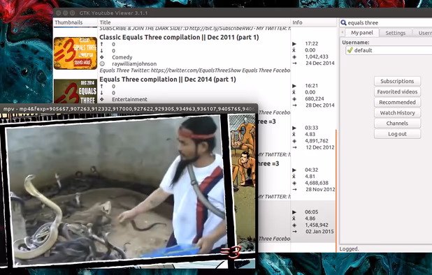Click the Entertainment category text
432x275 pixels.
click(x=129, y=99)
